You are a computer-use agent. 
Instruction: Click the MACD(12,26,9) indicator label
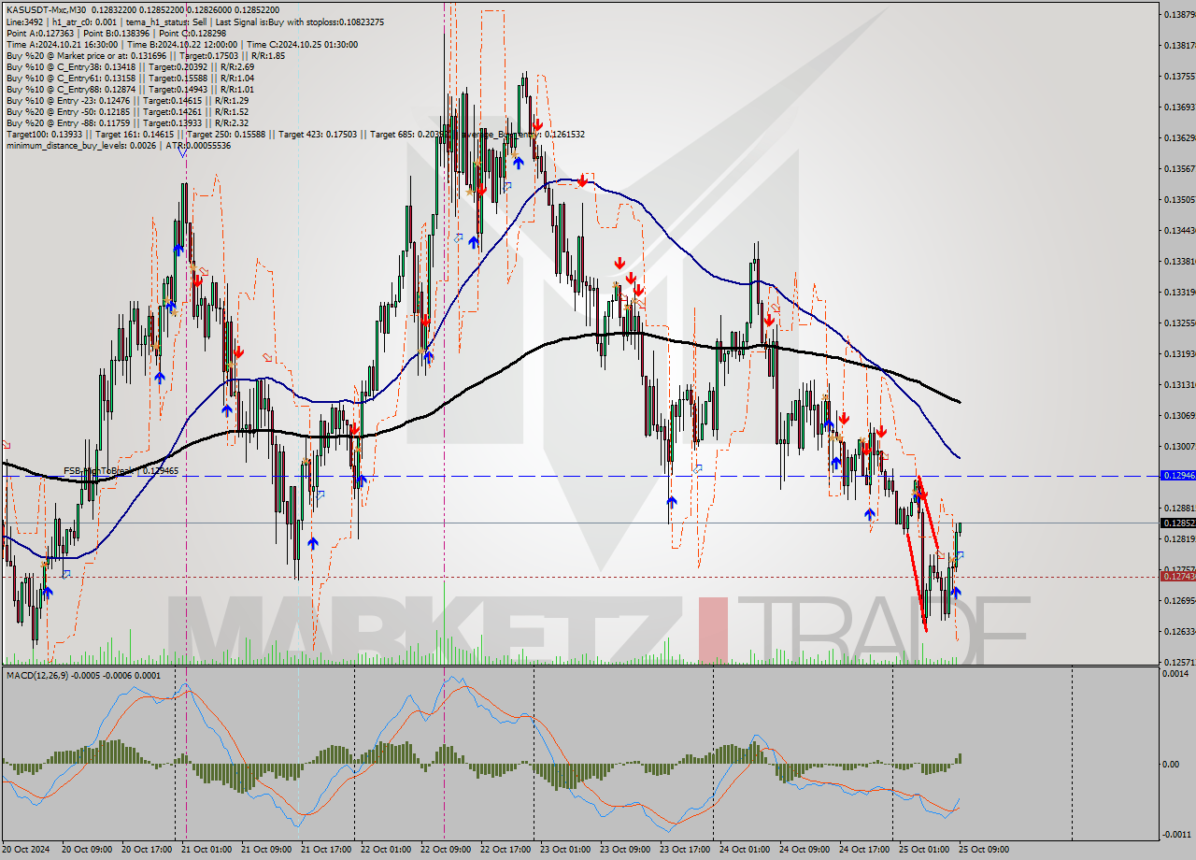tap(38, 675)
